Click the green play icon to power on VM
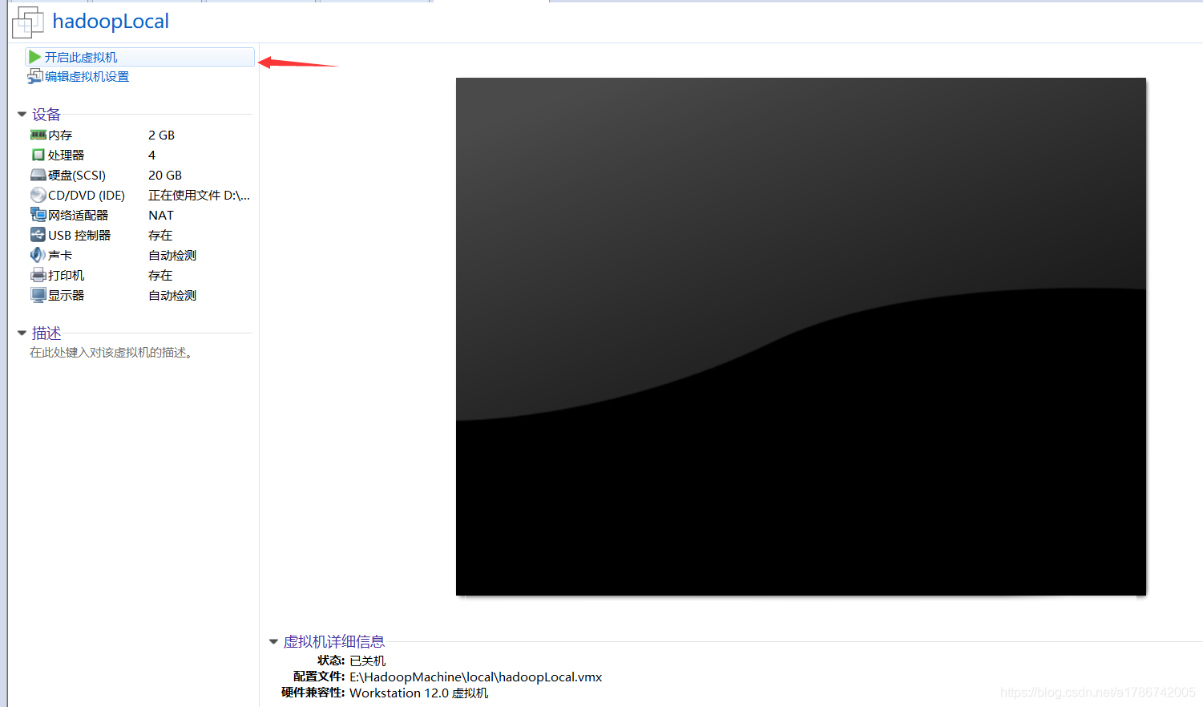 34,57
